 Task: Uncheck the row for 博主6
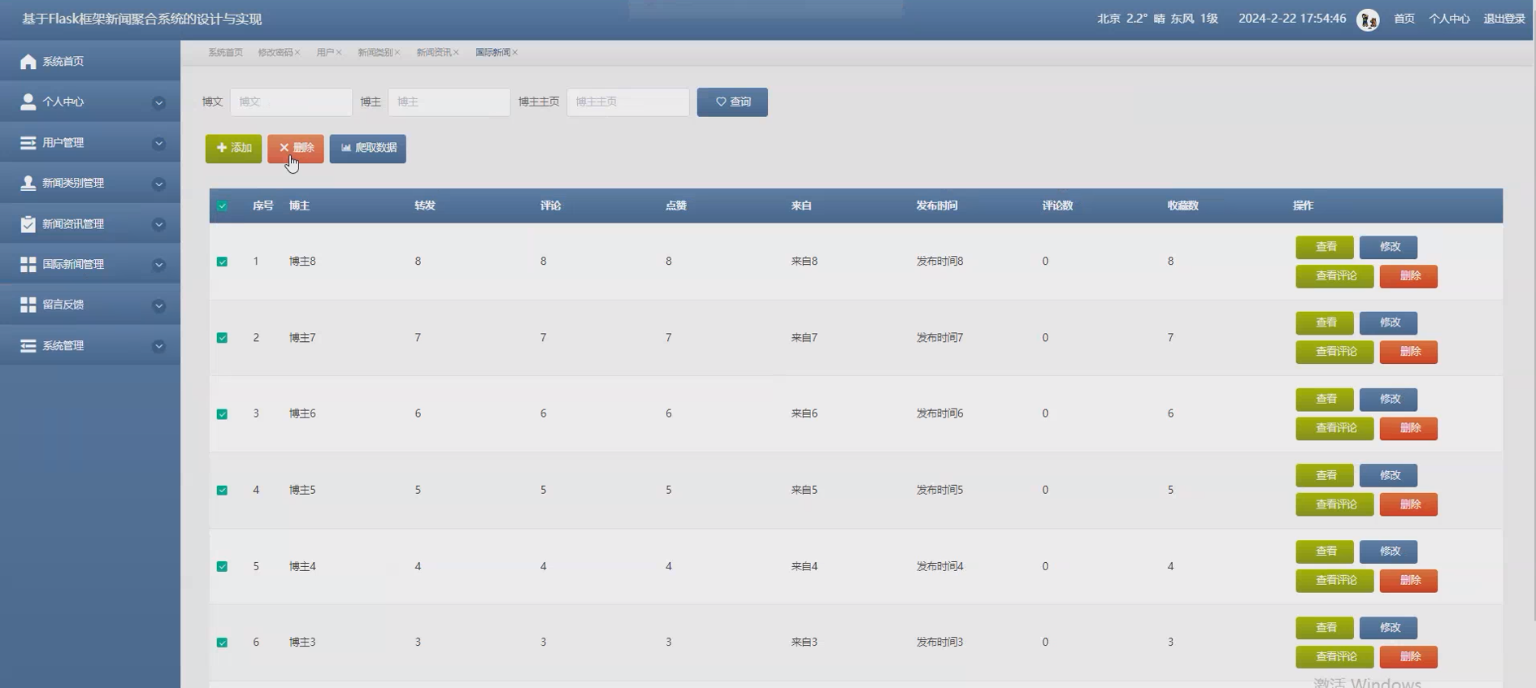pyautogui.click(x=222, y=414)
